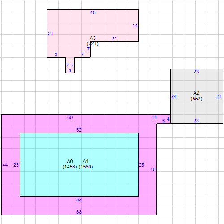Image resolution: width=224 pixels, height=224 pixels.
Task: Click the 52 dimension below the cyan rectangle
Action: tap(79, 199)
